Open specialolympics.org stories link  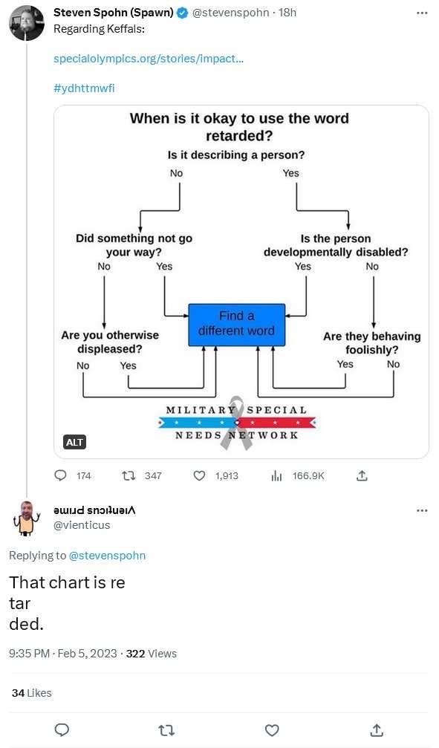149,59
